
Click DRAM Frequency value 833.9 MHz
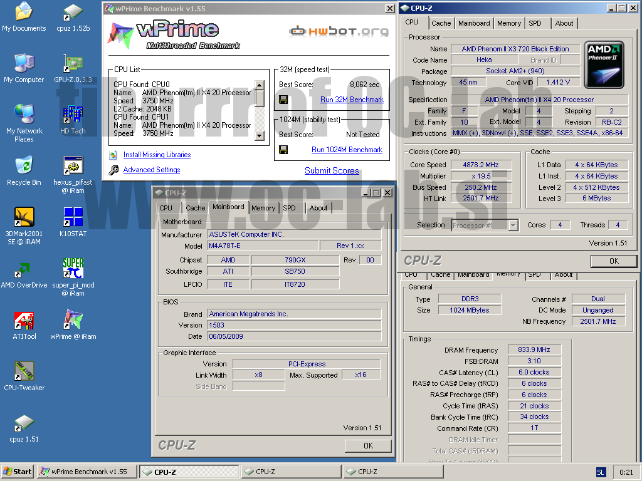pyautogui.click(x=534, y=349)
